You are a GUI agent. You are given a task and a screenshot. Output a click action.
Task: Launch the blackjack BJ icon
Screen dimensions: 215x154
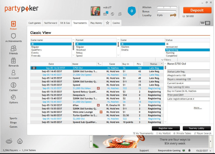(x=20, y=141)
